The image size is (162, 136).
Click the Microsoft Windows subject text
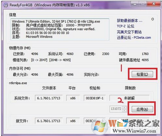[x=39, y=37]
